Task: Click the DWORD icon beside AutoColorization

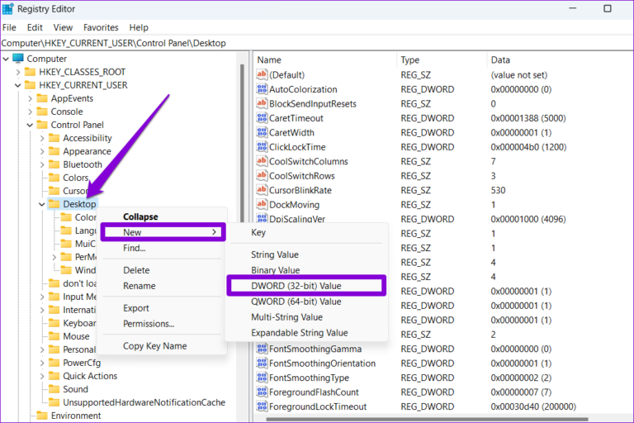Action: [263, 89]
